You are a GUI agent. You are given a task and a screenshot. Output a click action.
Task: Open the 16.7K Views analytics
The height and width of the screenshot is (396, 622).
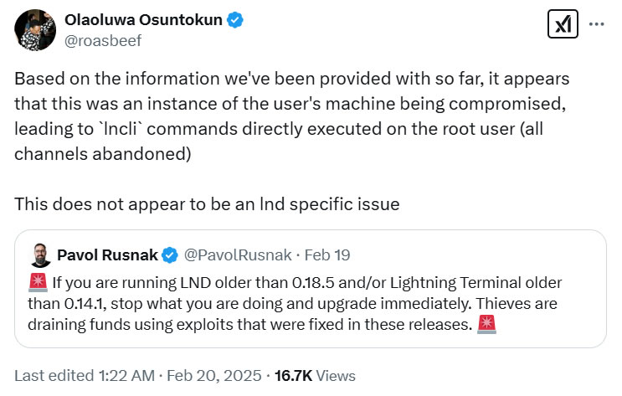316,376
